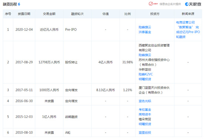This screenshot has width=205, height=140.
Task: Open 洪泰基金 investor link
Action: [x=145, y=32]
